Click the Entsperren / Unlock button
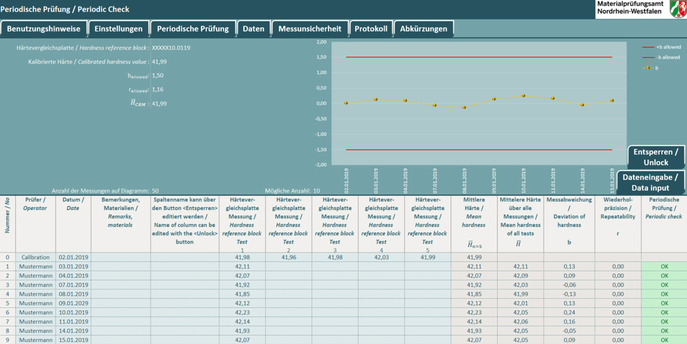The height and width of the screenshot is (344, 687). tap(656, 157)
